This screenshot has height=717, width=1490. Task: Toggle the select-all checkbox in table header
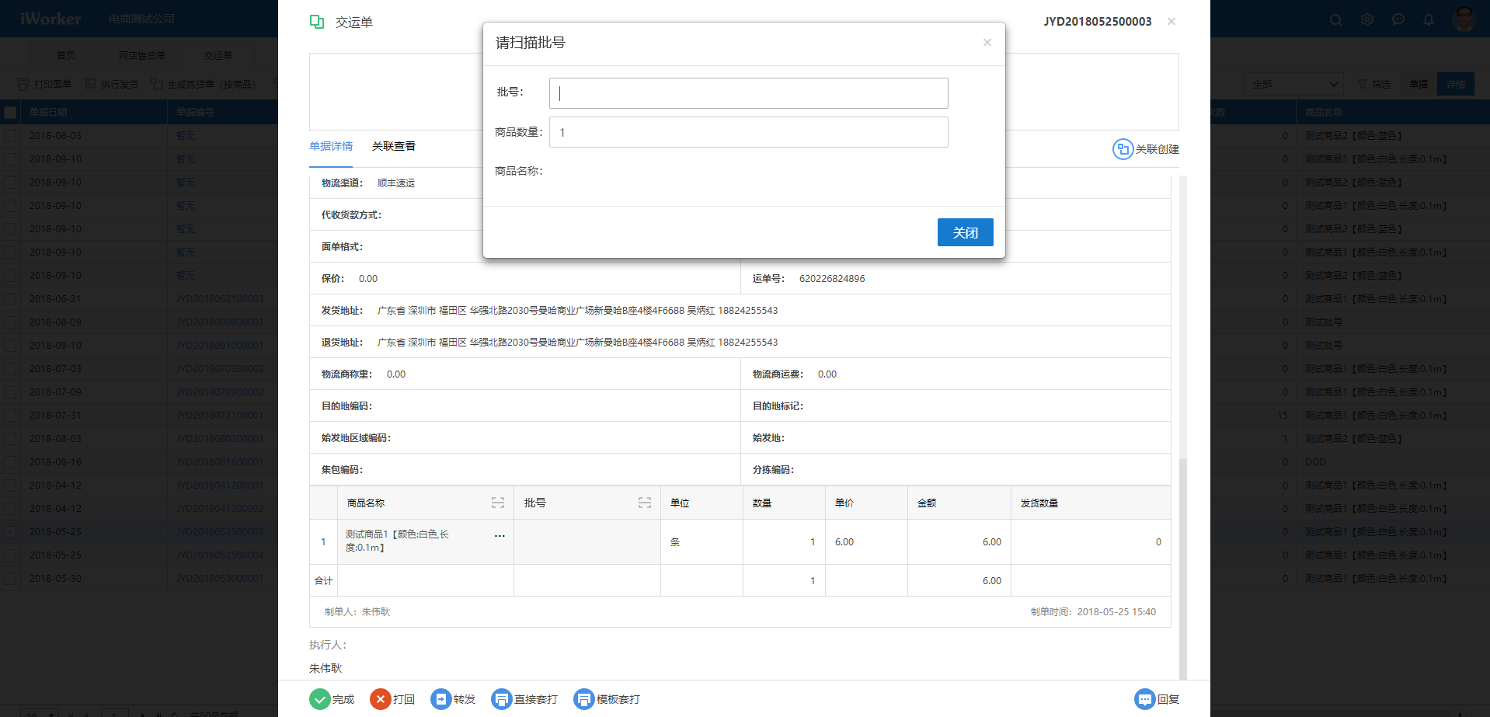(10, 113)
